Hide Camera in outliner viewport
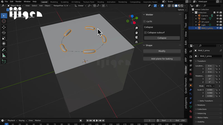223x125 pixels. coord(218,16)
